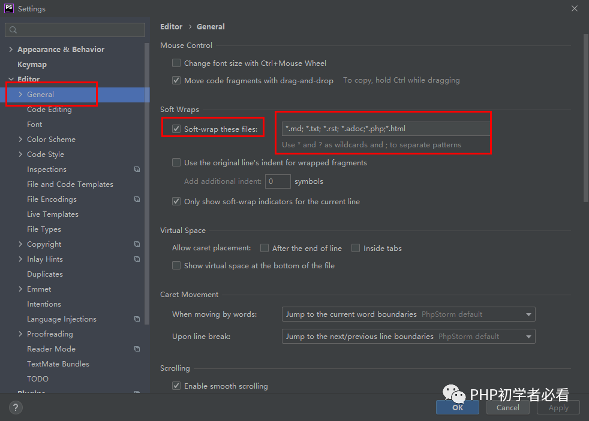Toggle Enable smooth scrolling checkbox
Viewport: 589px width, 421px height.
pos(176,386)
